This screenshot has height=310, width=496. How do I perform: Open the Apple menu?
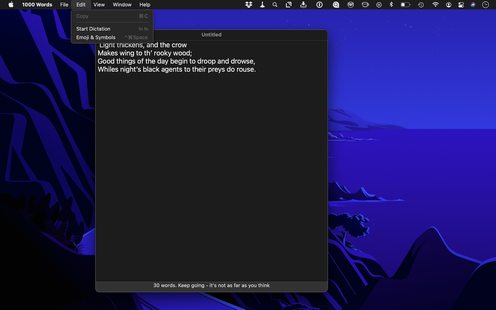click(11, 5)
